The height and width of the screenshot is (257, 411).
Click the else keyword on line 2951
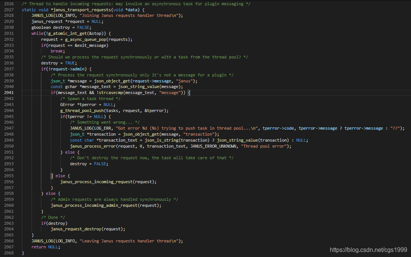(x=70, y=152)
